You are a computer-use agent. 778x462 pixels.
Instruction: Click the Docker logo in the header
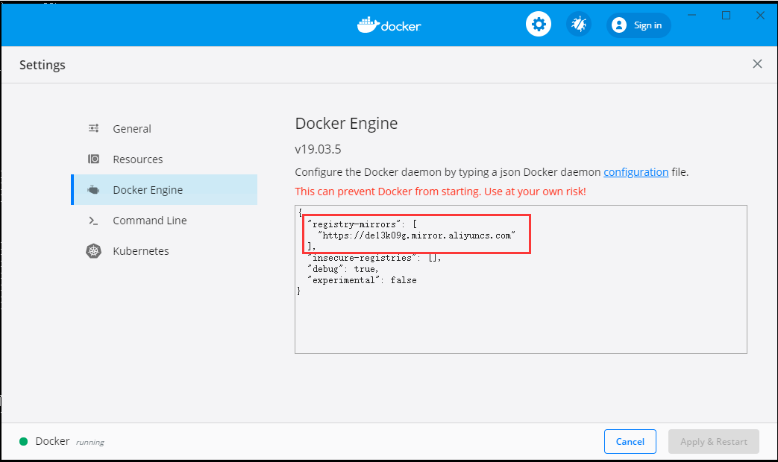coord(389,24)
